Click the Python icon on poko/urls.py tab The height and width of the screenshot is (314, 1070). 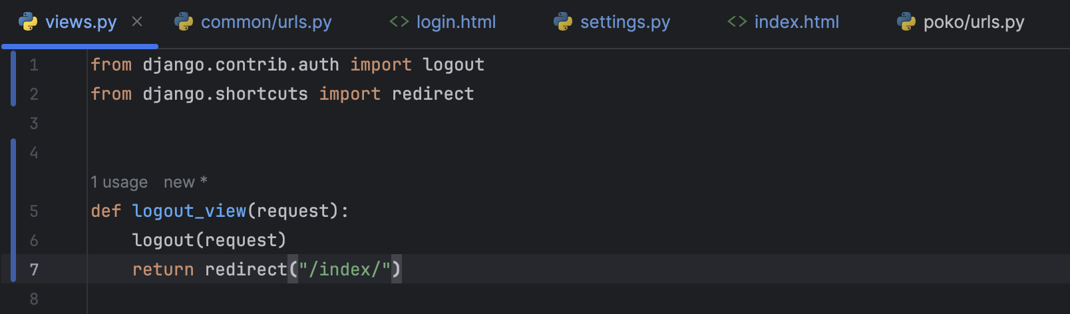[x=906, y=22]
